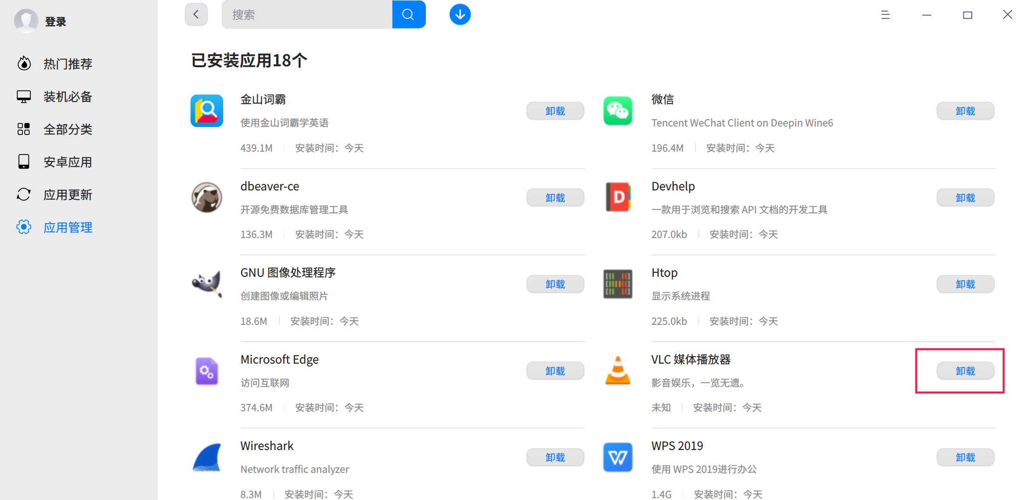Click description Network traffic analyzer
This screenshot has width=1018, height=500.
coord(295,469)
